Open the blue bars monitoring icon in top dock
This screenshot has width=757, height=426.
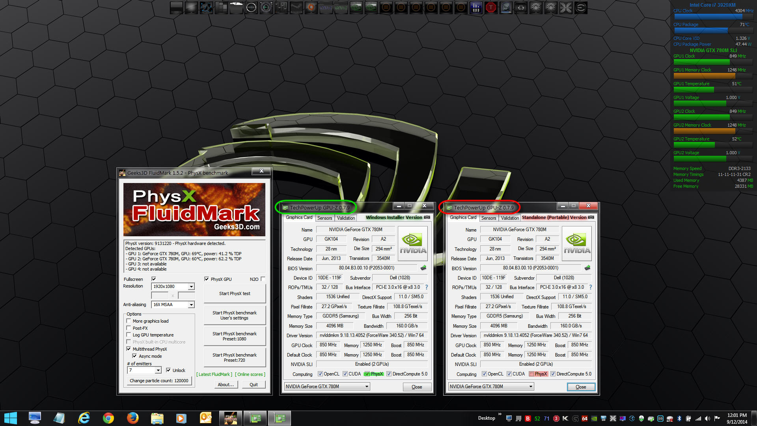(476, 7)
